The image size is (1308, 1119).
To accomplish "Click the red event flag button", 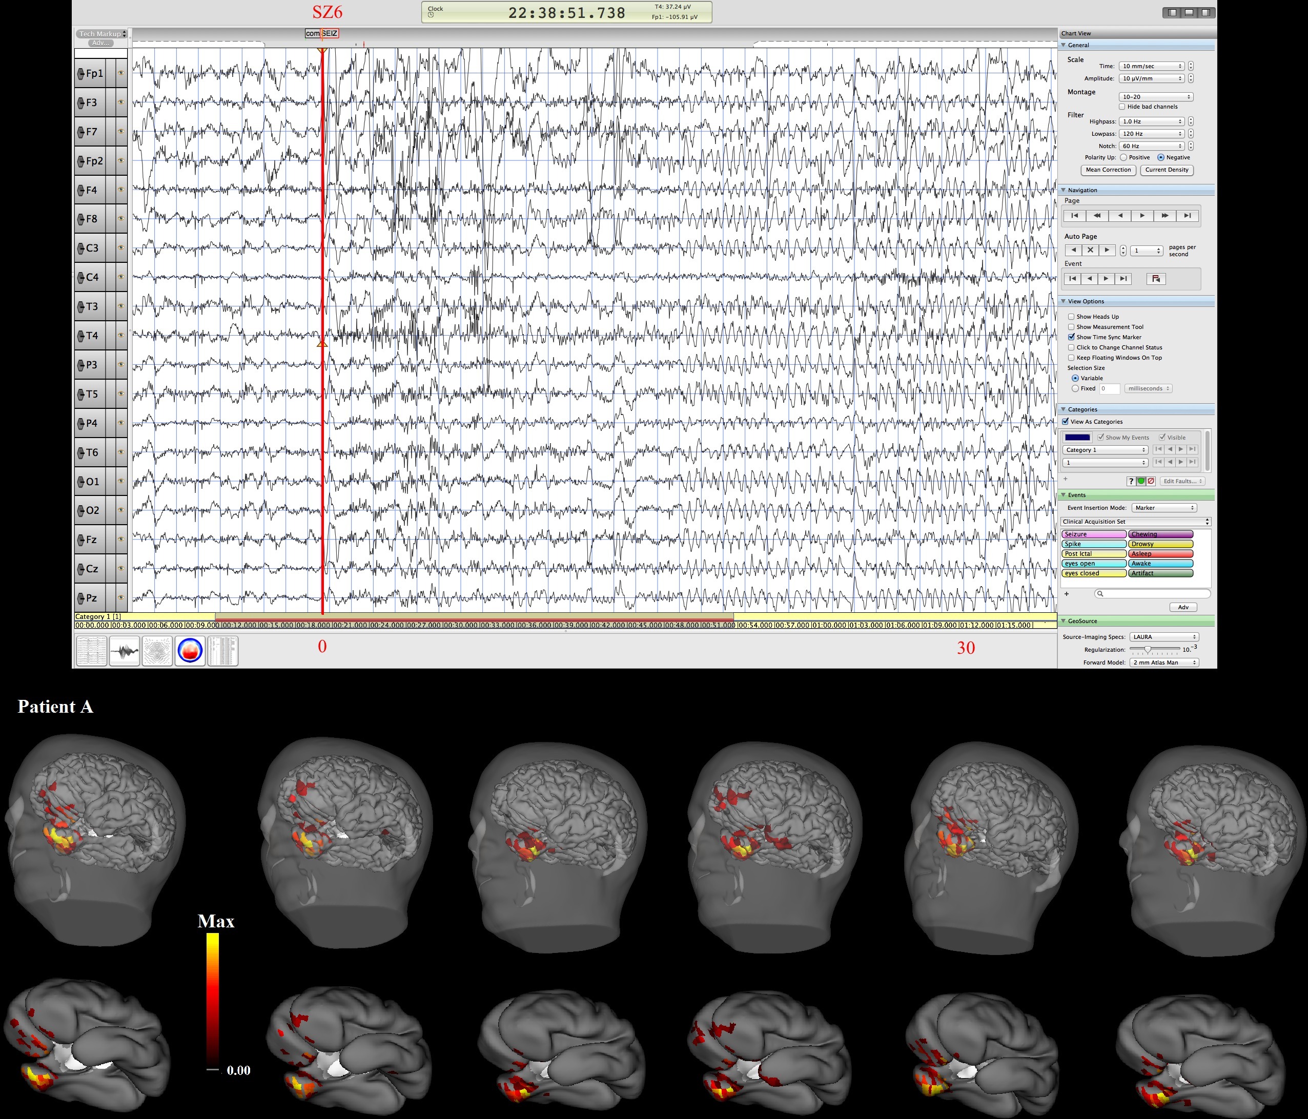I will 1156,279.
